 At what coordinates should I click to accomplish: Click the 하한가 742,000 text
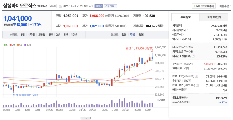[x=116, y=26]
